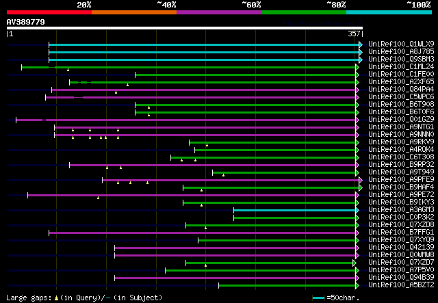
Task: Click the green arrowhead on the Q7XZD7 row
Action: click(x=355, y=263)
